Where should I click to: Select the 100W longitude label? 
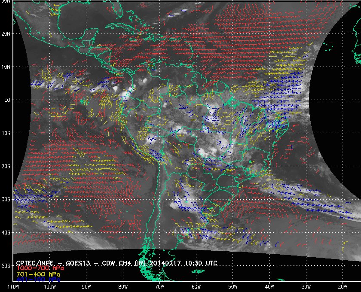click(50, 287)
